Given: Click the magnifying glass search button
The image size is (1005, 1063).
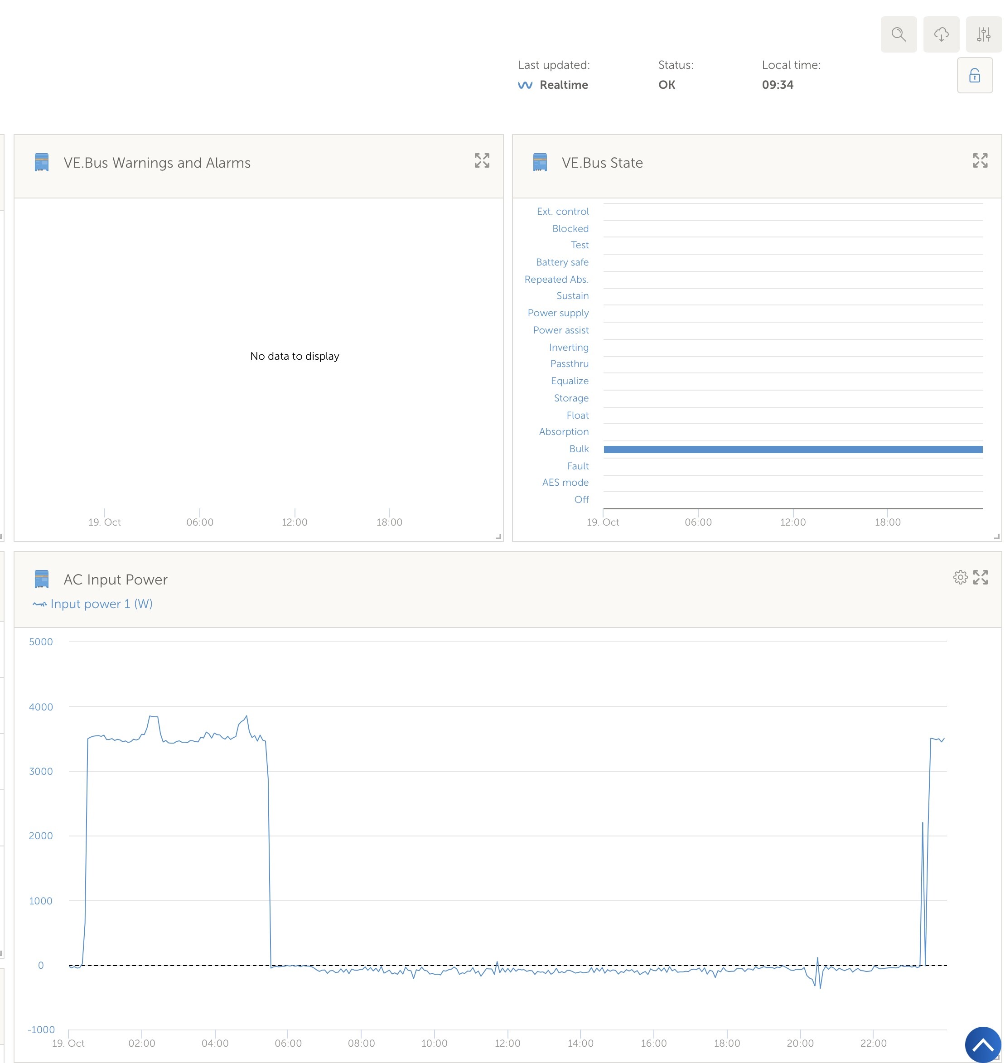Looking at the screenshot, I should [899, 35].
